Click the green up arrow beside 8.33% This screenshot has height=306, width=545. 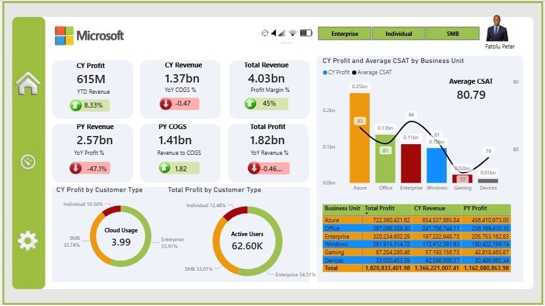(x=76, y=105)
